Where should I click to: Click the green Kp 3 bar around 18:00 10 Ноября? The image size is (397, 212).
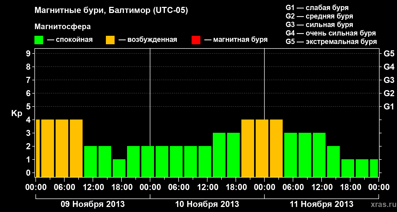[233, 155]
